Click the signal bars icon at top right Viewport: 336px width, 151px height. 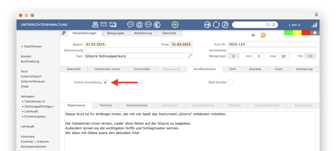[x=314, y=25]
